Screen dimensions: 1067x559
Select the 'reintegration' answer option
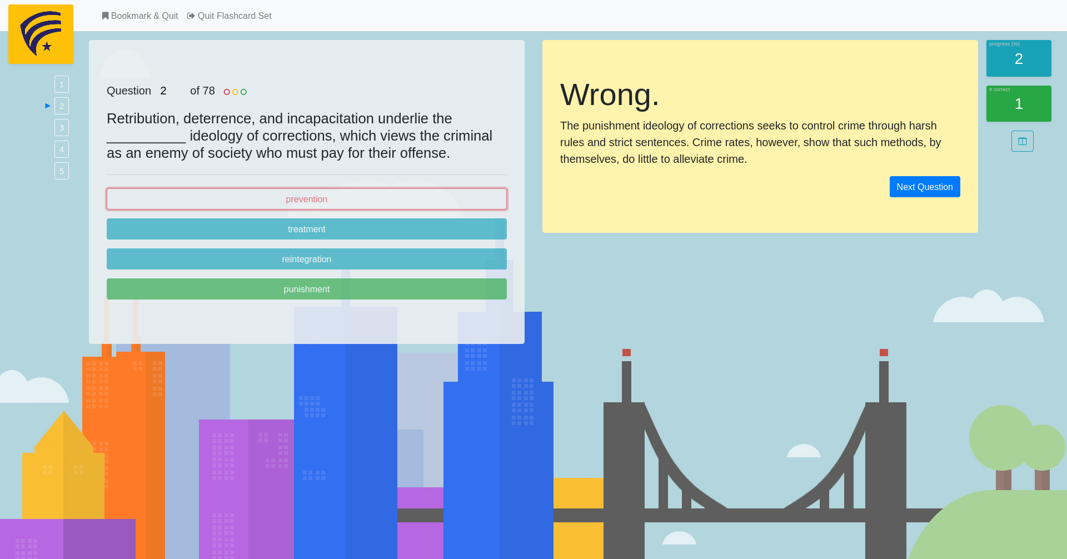[307, 259]
